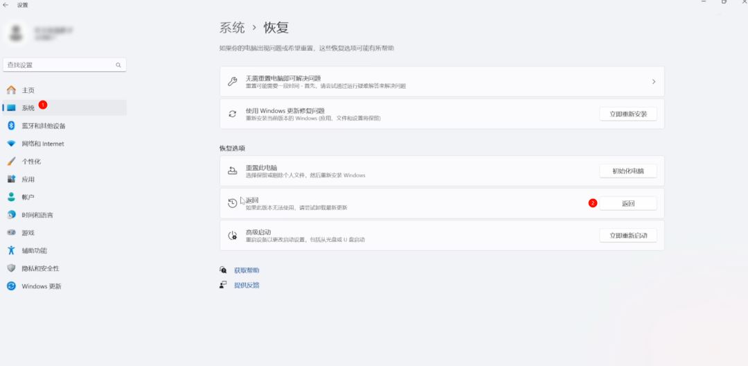Viewport: 748px width, 366px height.
Task: Open Windows 更新 settings
Action: click(65, 286)
